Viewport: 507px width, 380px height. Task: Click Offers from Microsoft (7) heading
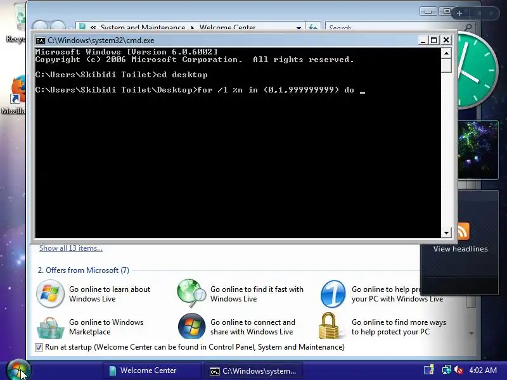pos(84,270)
